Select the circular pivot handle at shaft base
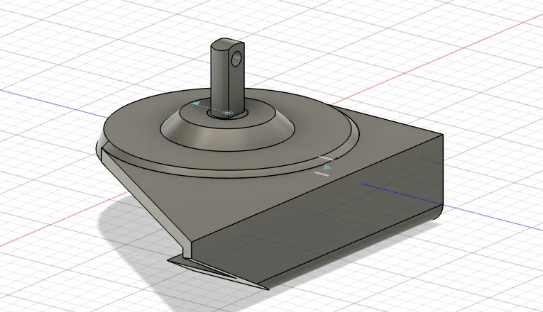543x312 pixels. (227, 113)
